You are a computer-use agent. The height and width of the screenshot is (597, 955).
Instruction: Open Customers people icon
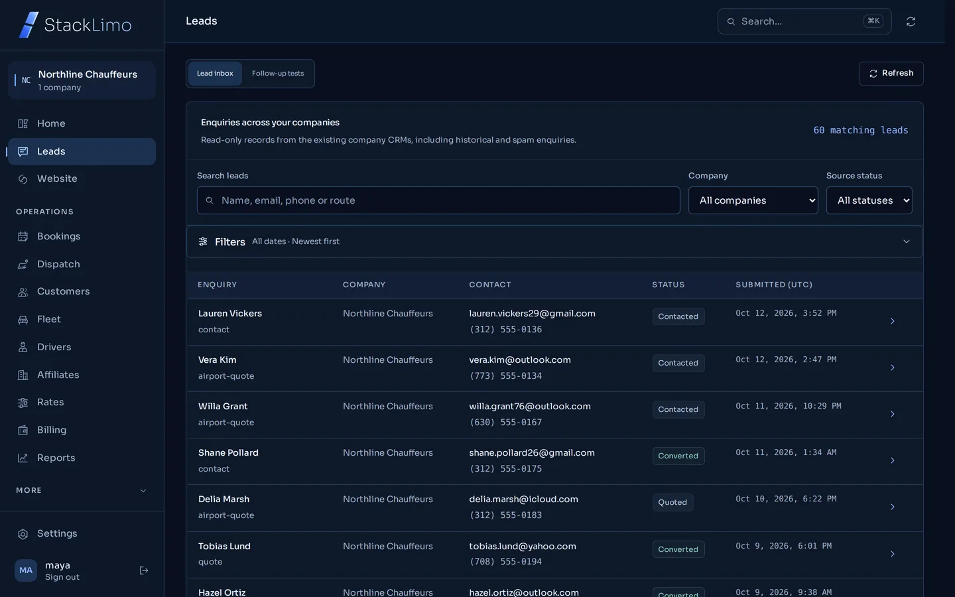click(x=23, y=292)
